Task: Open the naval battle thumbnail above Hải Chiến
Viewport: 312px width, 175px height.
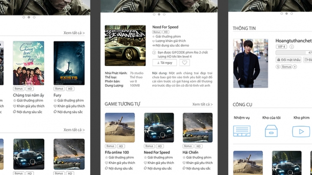Action: click(197, 128)
